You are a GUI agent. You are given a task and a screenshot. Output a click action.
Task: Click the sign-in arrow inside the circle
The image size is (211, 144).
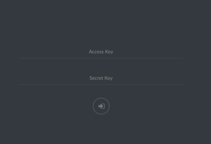tap(102, 106)
